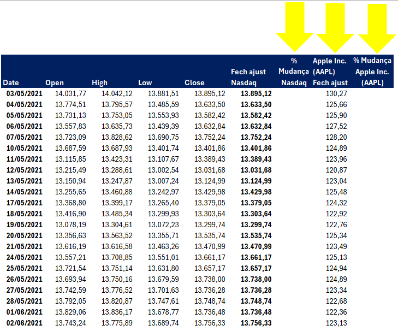Image resolution: width=398 pixels, height=331 pixels.
Task: Select Open value 13.829,06
Action: pos(70,312)
